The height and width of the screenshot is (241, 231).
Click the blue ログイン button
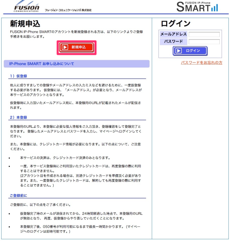pos(190,51)
